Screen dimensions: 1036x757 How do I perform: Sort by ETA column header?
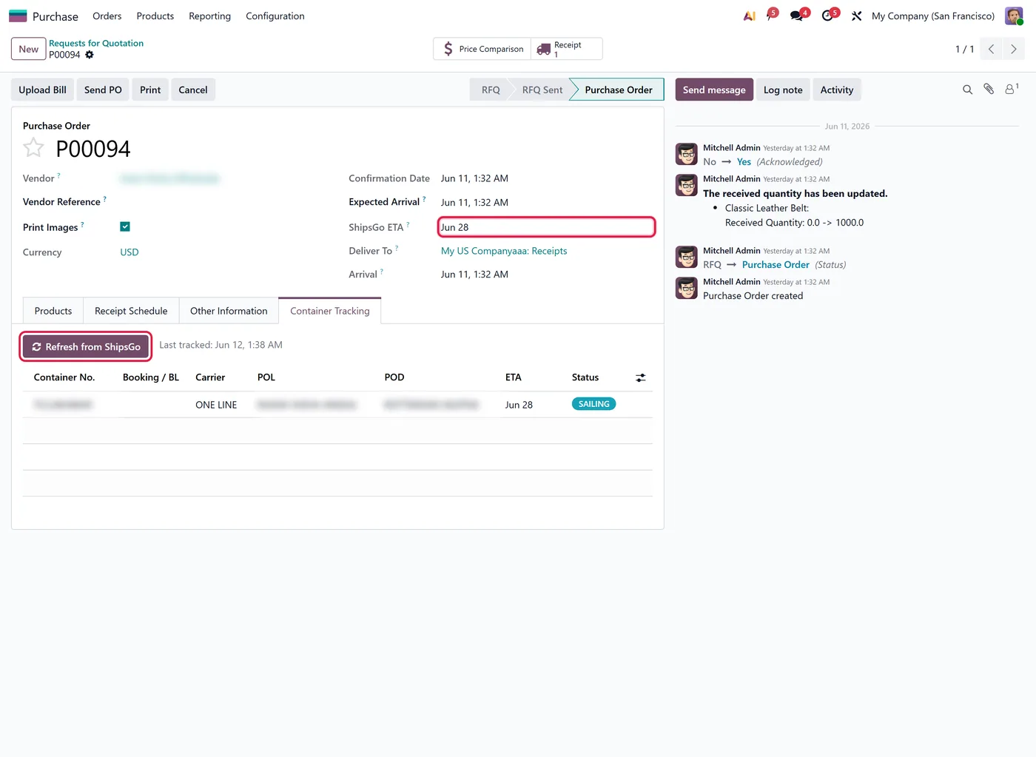514,377
